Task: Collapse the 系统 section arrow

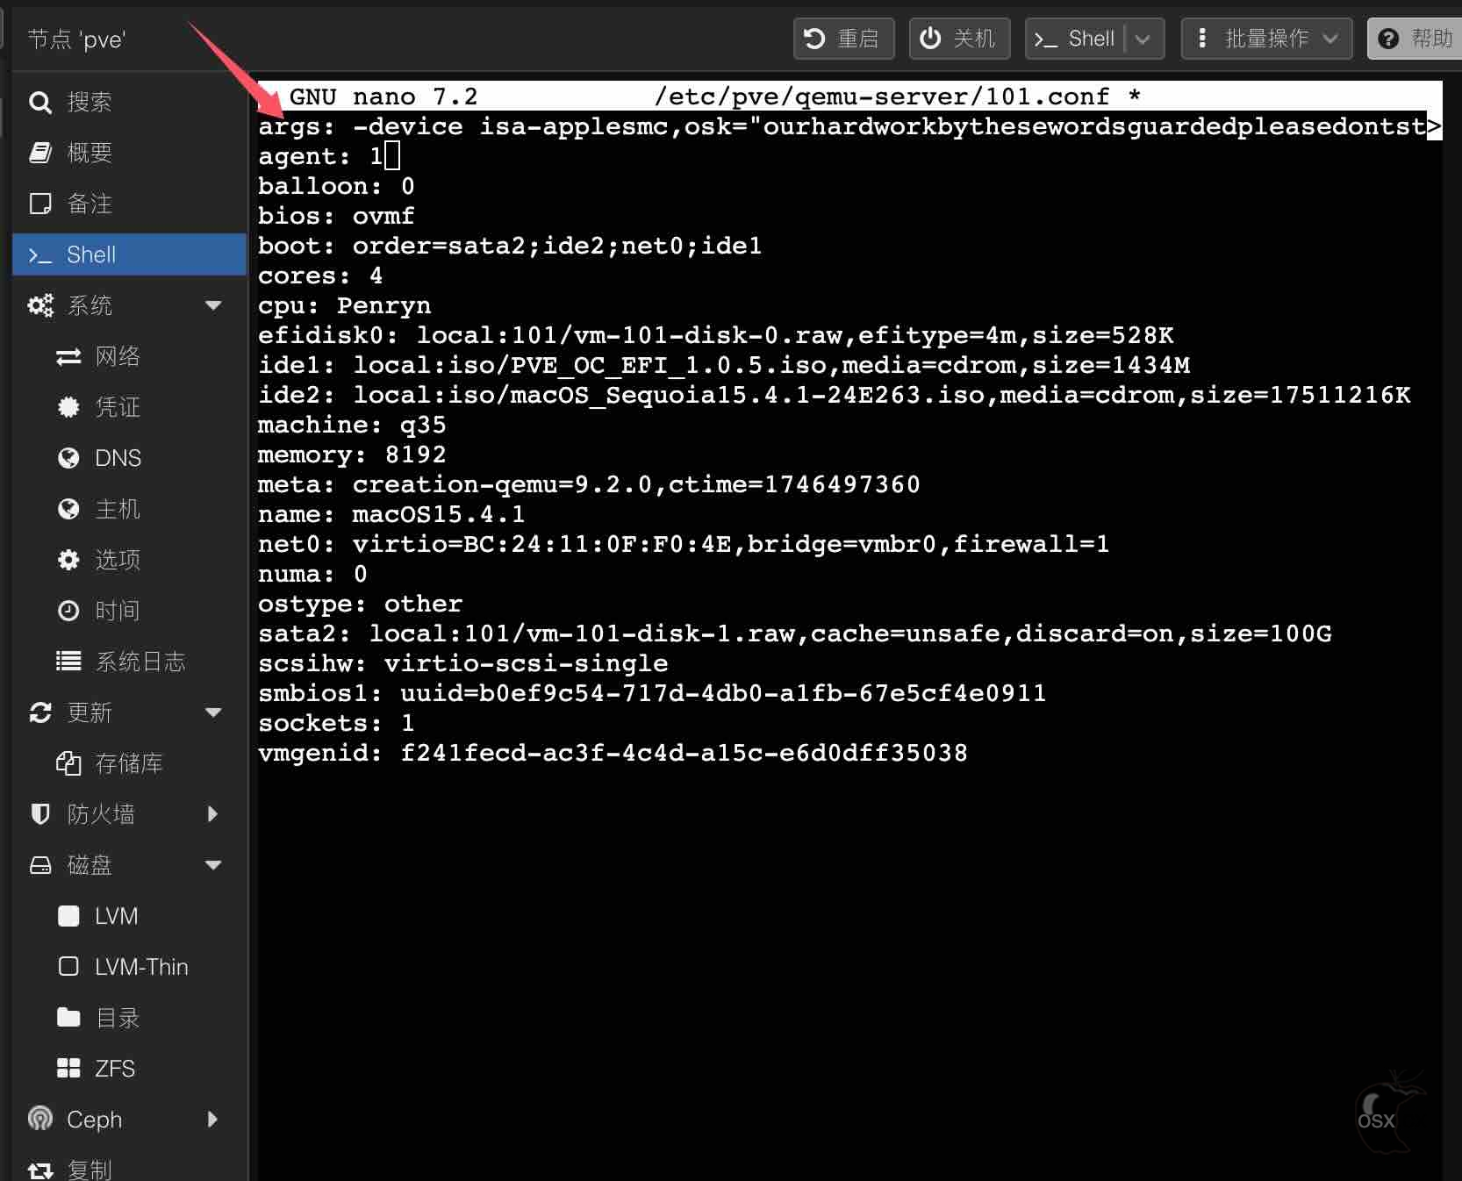Action: pos(212,305)
